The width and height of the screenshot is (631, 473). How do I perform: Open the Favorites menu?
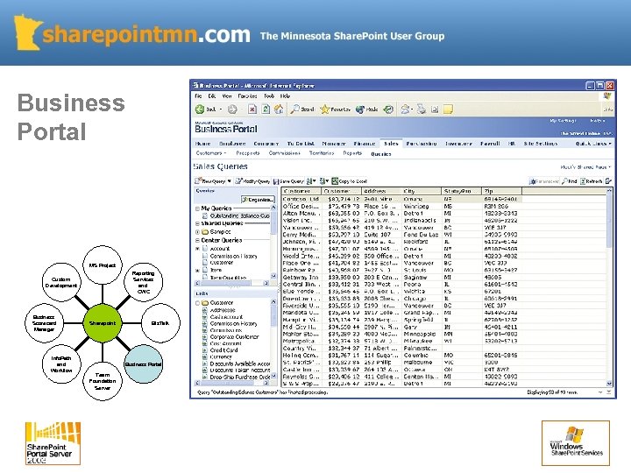[x=247, y=96]
